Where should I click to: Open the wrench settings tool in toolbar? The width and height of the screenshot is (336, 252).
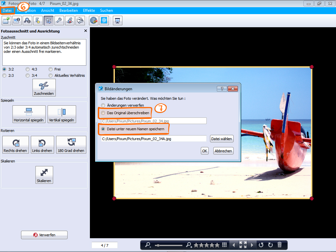(x=59, y=21)
